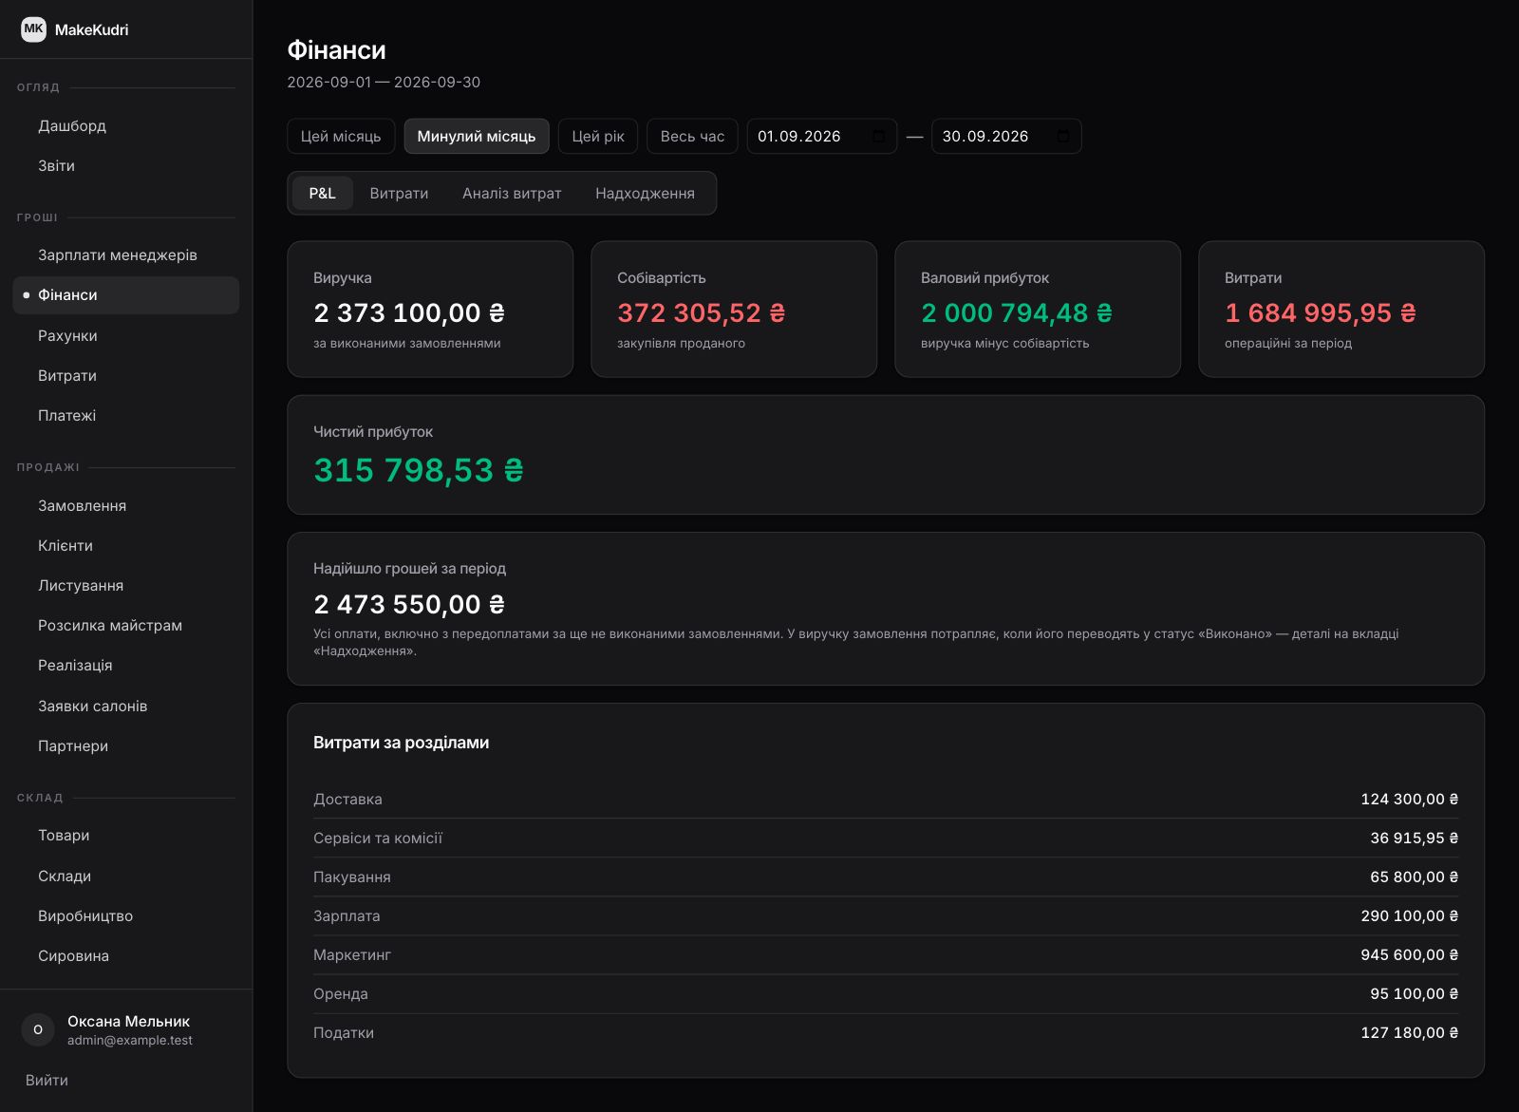
Task: Switch to the Витрати tab
Action: coord(399,194)
